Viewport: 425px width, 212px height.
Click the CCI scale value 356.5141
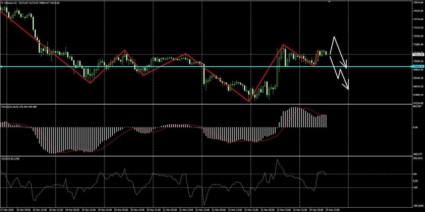click(418, 158)
